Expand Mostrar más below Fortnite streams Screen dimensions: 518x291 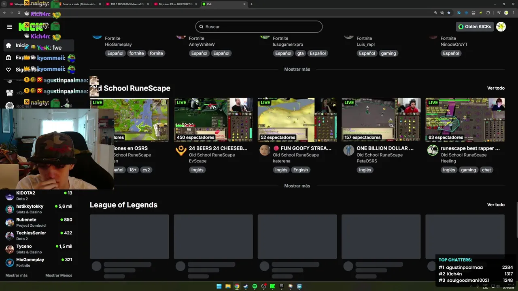(x=297, y=70)
